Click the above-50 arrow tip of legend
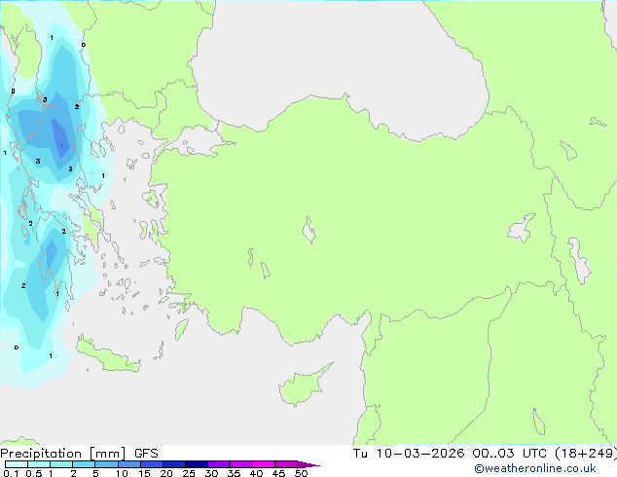Screen dimensions: 617x477 (x=308, y=464)
